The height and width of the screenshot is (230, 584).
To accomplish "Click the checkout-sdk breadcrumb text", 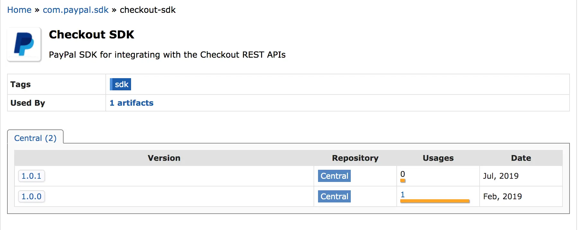I will tap(147, 10).
